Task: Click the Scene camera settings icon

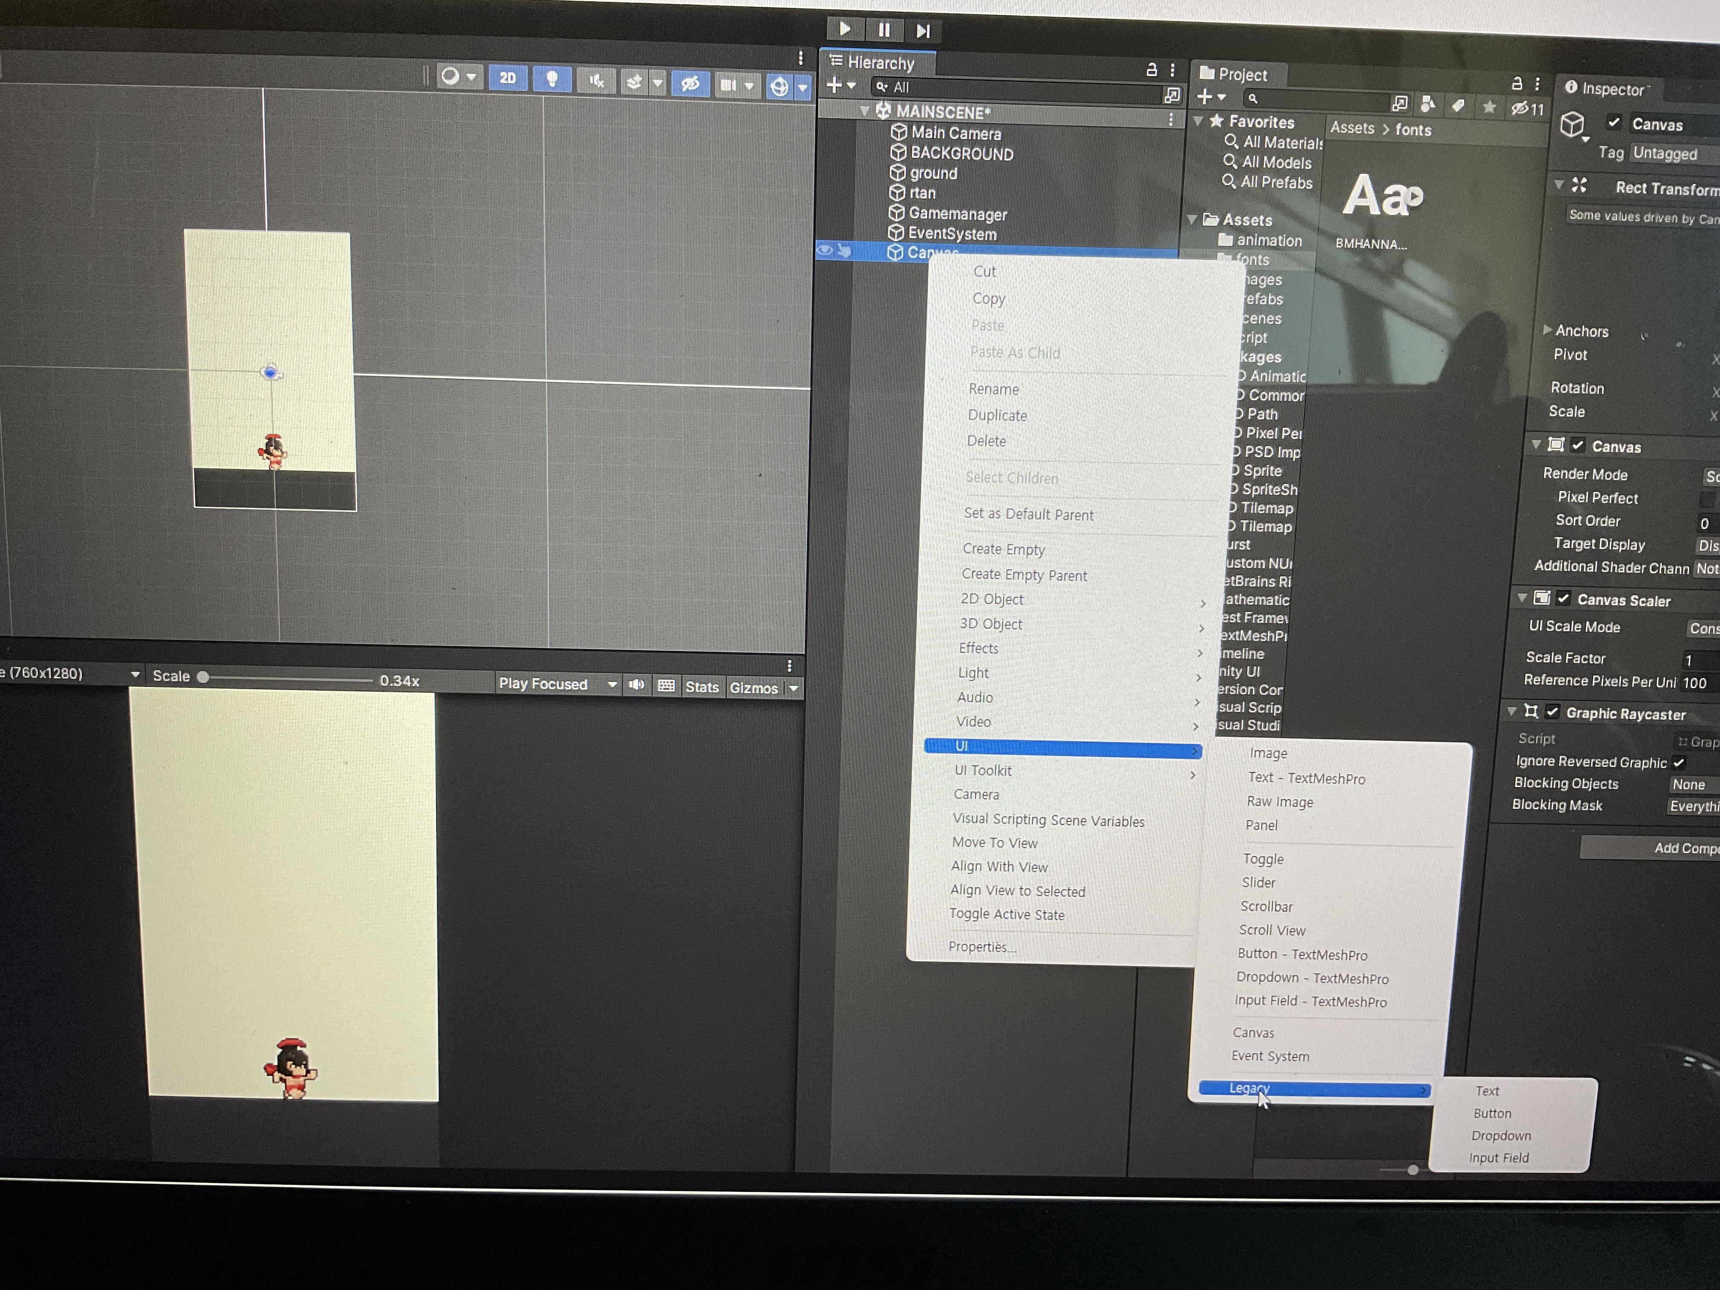Action: pos(728,85)
